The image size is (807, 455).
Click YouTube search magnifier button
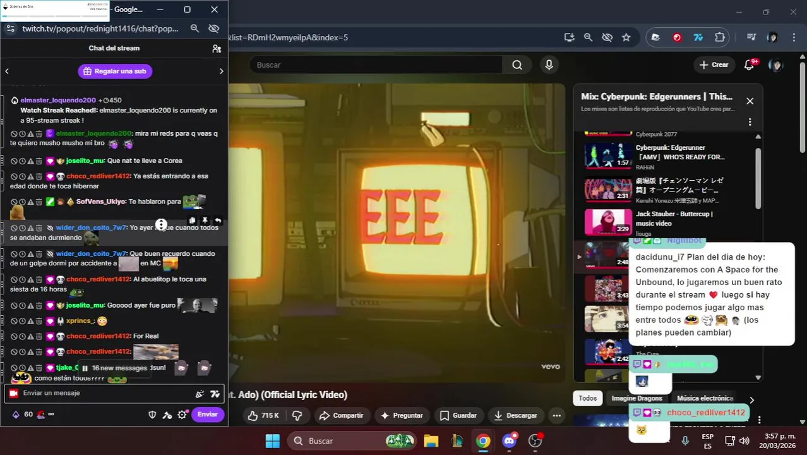(517, 64)
